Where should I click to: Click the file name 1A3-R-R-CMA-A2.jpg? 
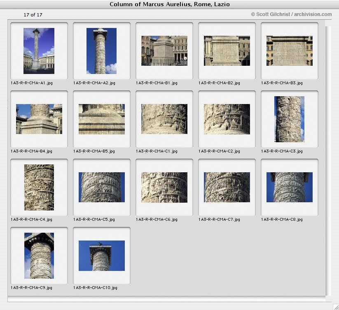(94, 83)
